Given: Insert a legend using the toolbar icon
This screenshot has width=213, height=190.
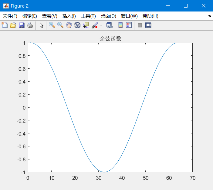Looking at the screenshot, I should click(x=129, y=25).
